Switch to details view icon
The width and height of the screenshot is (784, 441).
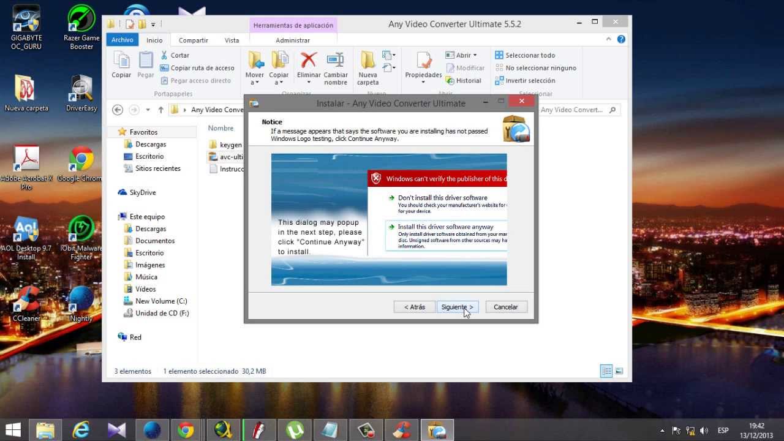(606, 371)
